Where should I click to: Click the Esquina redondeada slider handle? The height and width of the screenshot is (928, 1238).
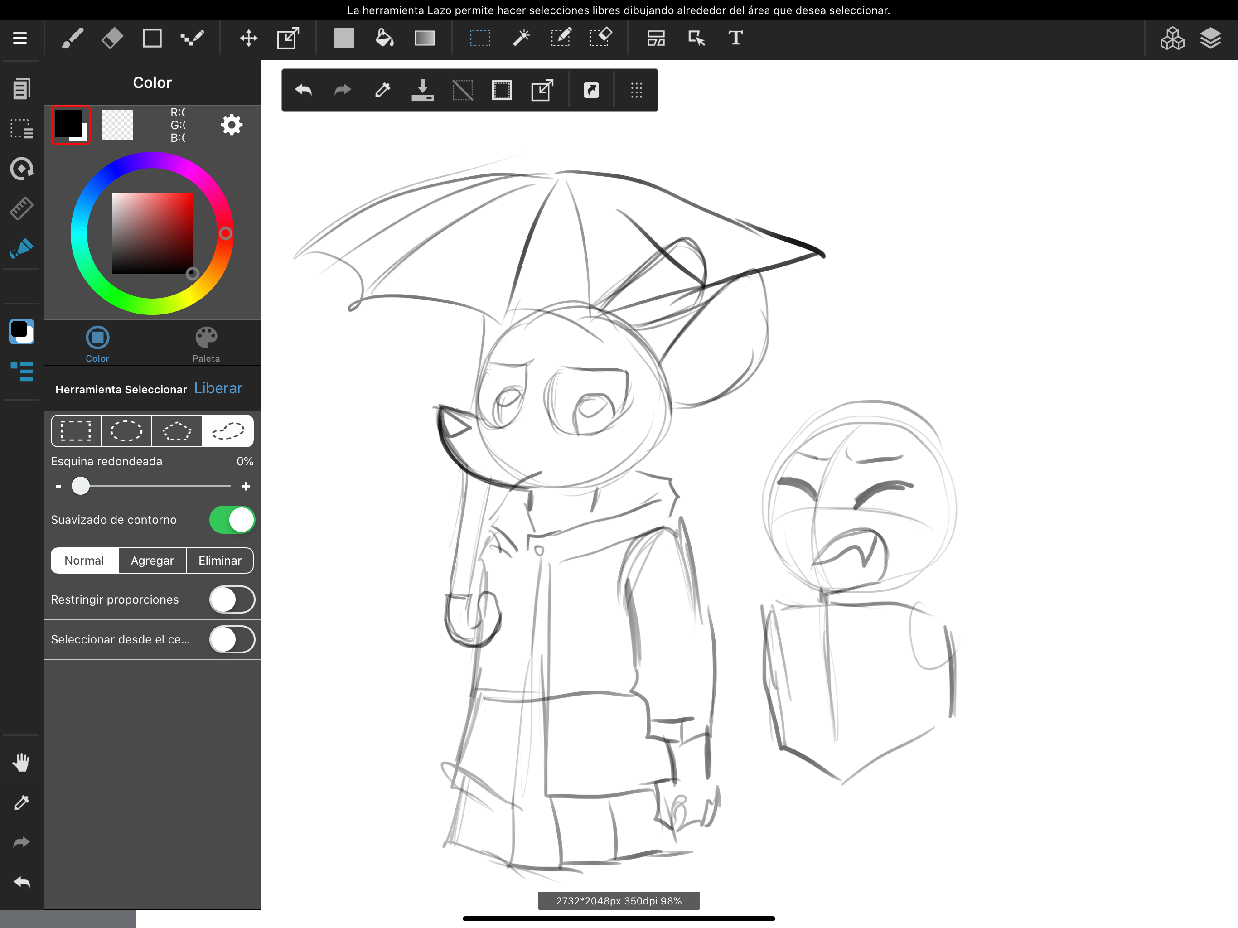point(81,486)
